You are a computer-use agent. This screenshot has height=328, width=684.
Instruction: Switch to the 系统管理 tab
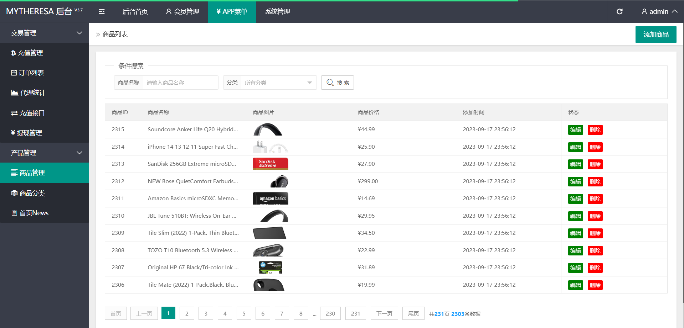coord(277,12)
